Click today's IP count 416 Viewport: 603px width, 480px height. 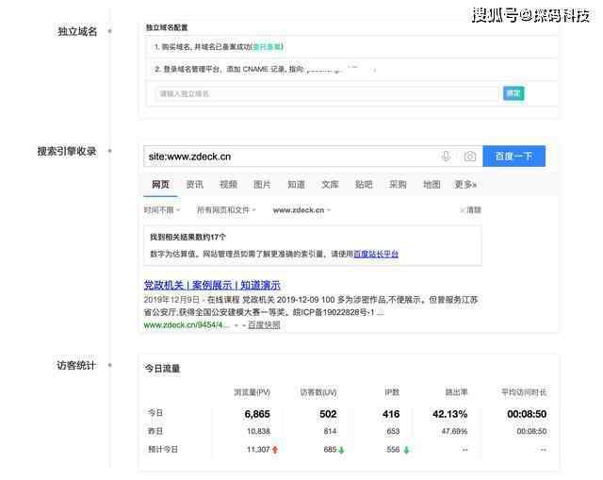[x=391, y=414]
